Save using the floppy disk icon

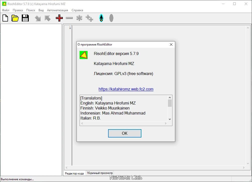[25, 18]
